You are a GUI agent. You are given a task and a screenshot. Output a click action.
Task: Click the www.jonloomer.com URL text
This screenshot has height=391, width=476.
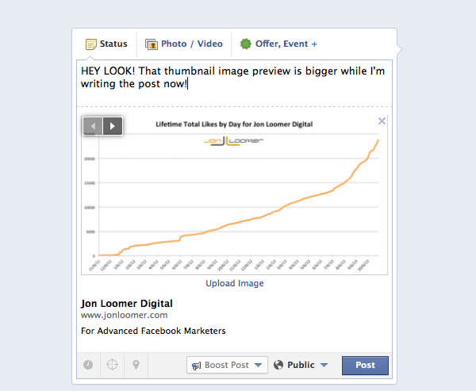coord(125,315)
